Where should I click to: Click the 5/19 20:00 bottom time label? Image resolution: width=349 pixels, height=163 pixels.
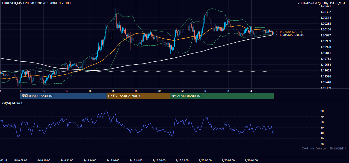point(159,161)
